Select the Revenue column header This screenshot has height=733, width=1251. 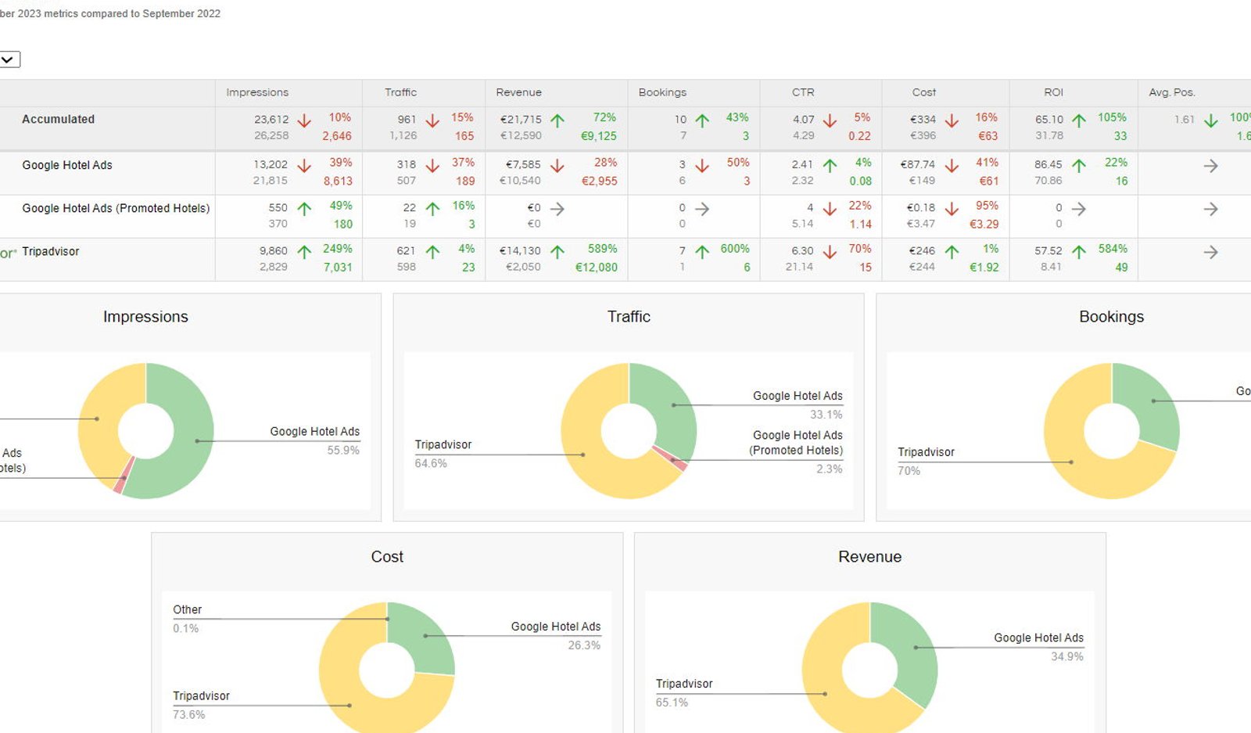(518, 92)
